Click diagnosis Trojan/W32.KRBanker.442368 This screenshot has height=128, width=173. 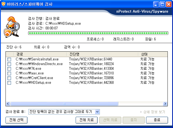91,83
